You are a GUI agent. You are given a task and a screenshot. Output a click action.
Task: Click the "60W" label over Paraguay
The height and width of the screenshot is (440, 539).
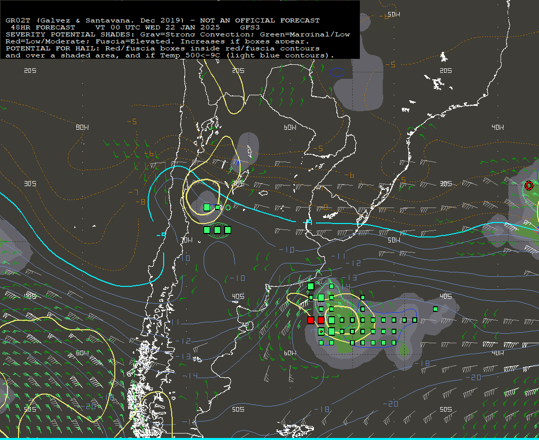[290, 127]
